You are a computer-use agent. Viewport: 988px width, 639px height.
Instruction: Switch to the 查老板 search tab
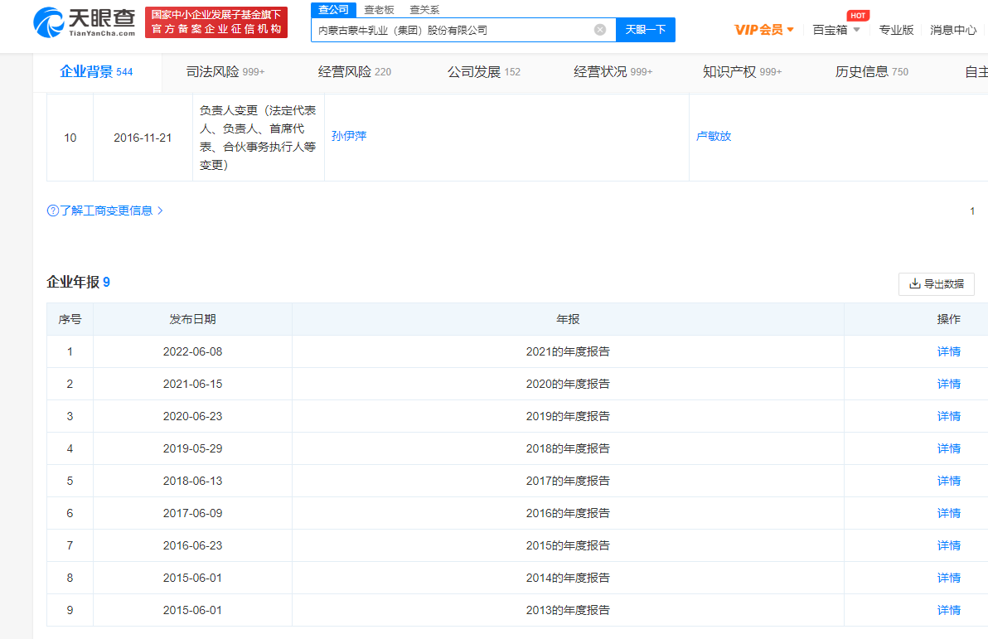[380, 9]
